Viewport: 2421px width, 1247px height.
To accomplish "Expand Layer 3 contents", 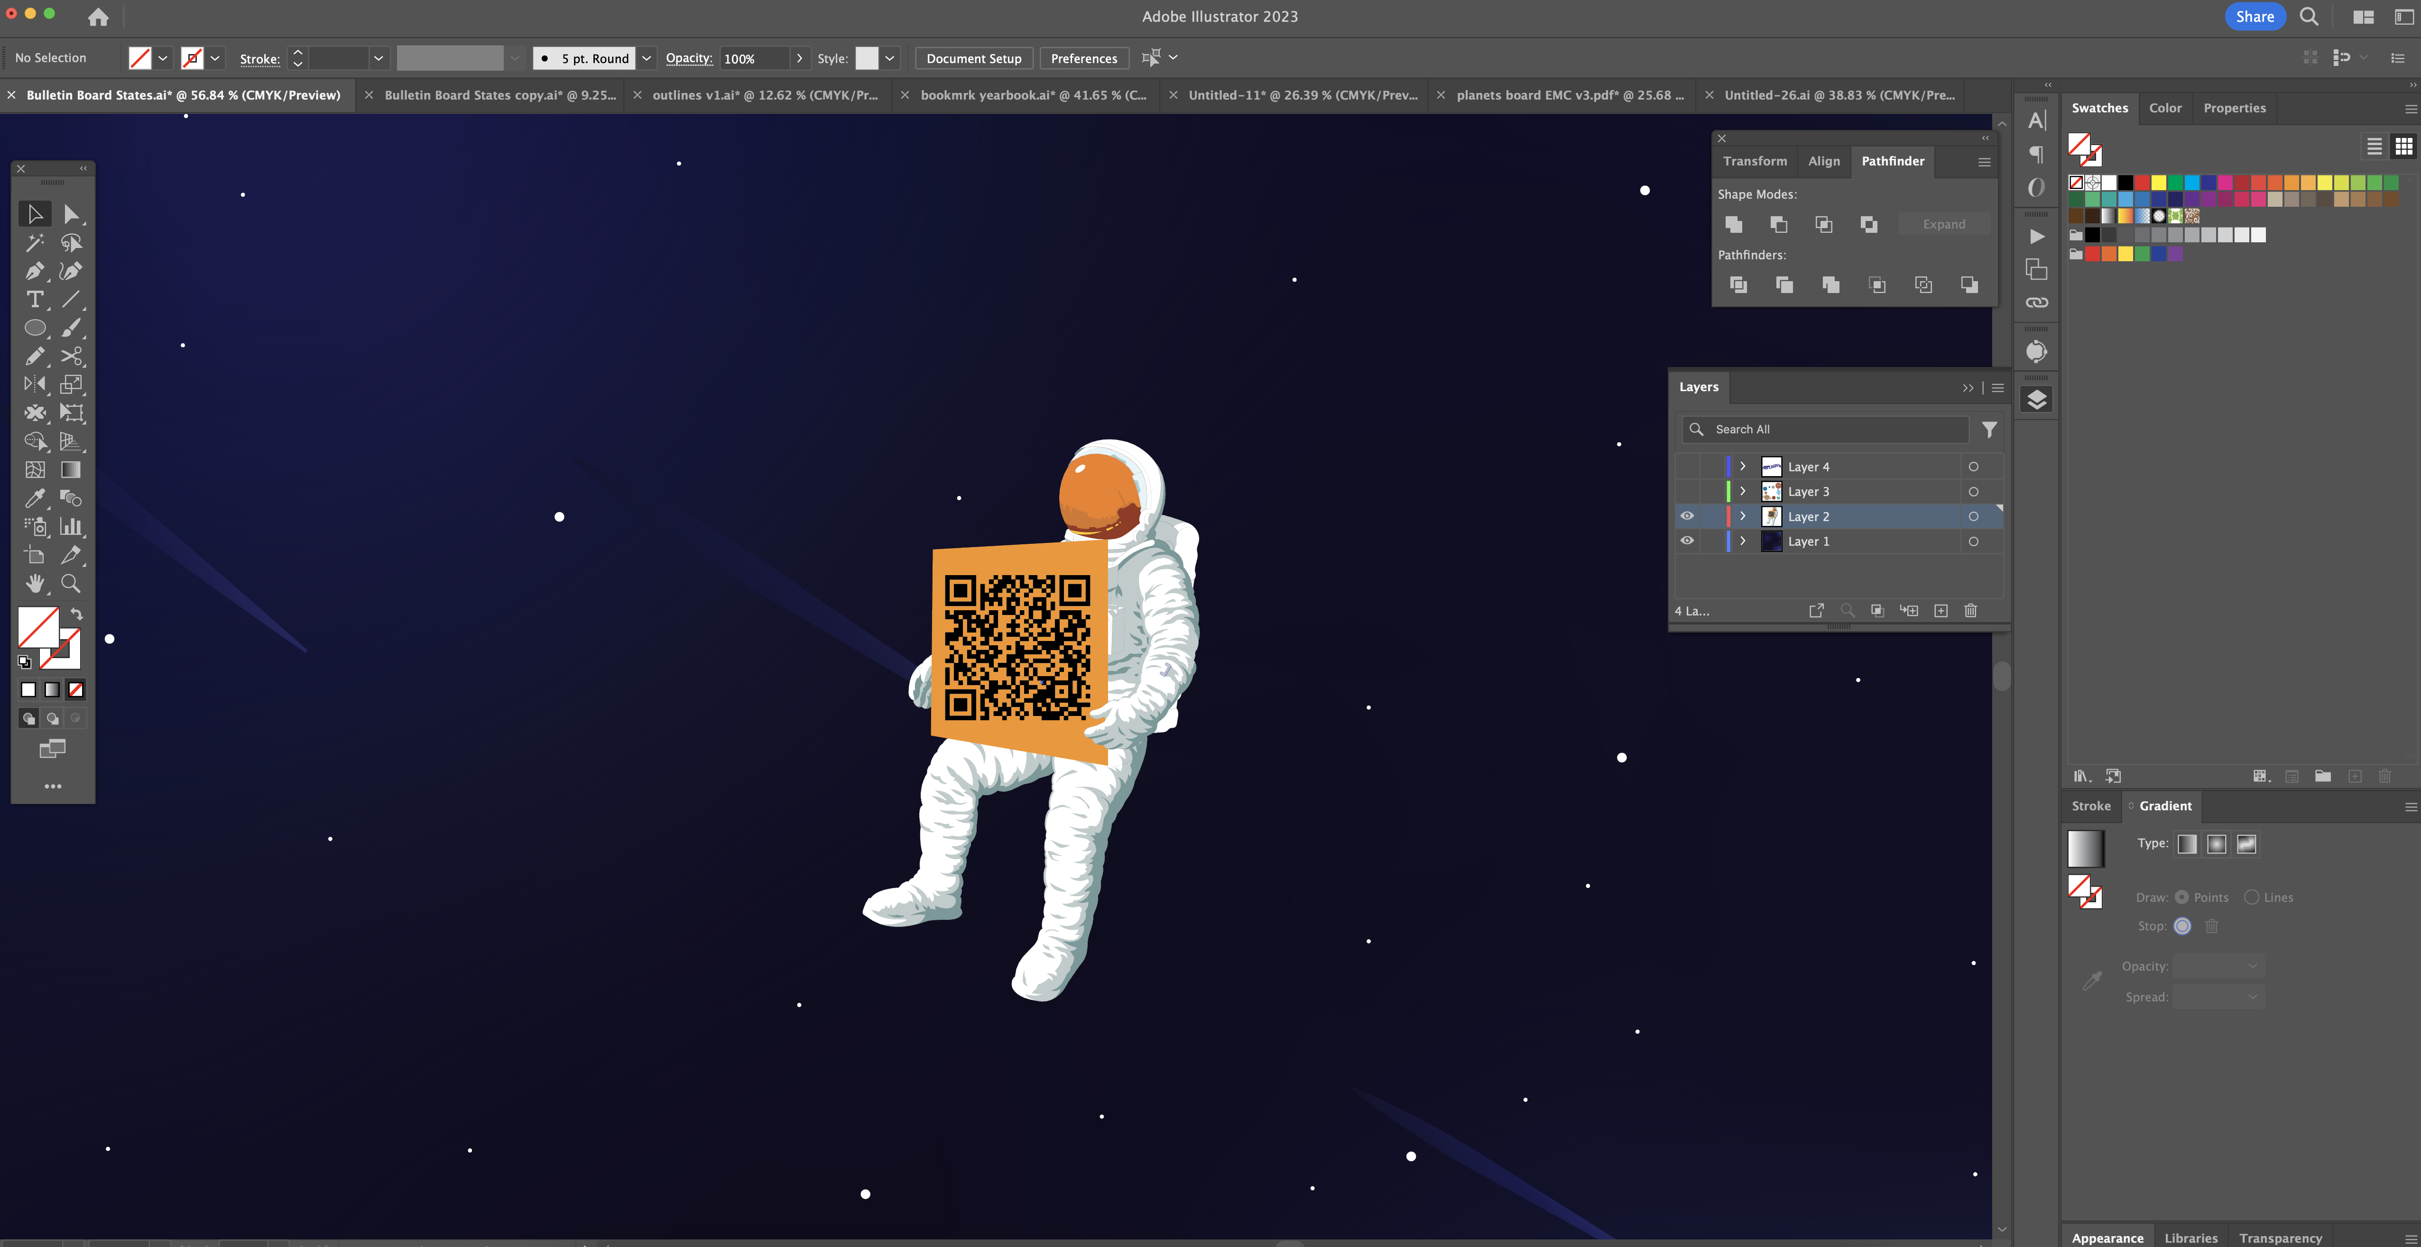I will [x=1742, y=492].
